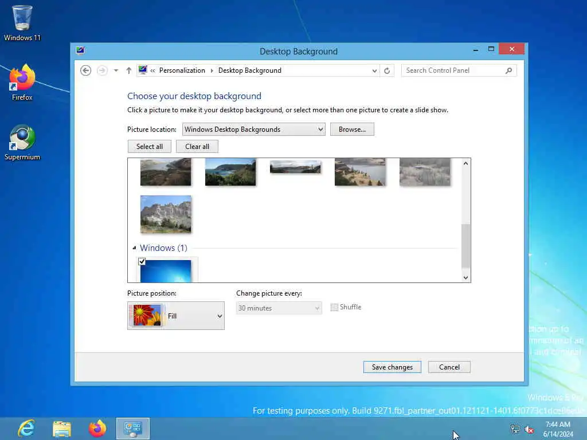Image resolution: width=587 pixels, height=440 pixels.
Task: Open Personalization in the breadcrumb
Action: tap(182, 70)
